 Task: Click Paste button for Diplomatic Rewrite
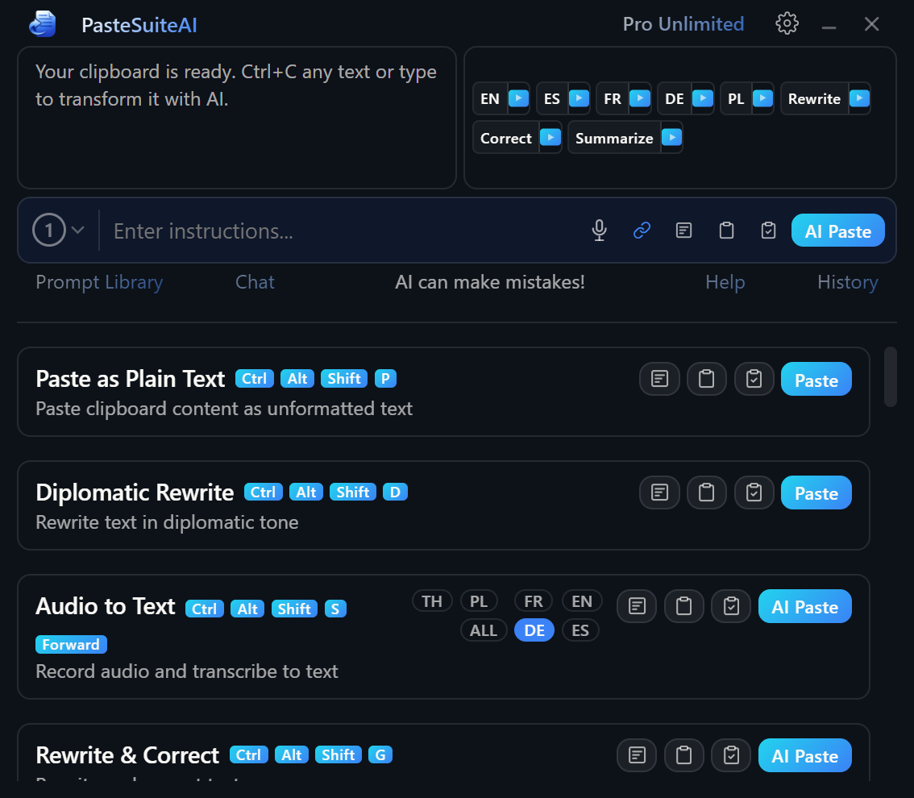(816, 493)
